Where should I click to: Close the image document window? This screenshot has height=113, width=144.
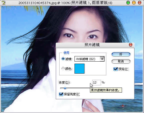[x=139, y=3]
